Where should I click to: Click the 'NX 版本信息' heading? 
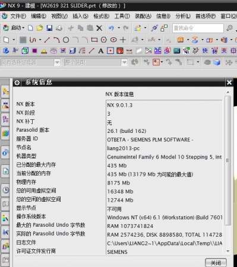(x=119, y=94)
